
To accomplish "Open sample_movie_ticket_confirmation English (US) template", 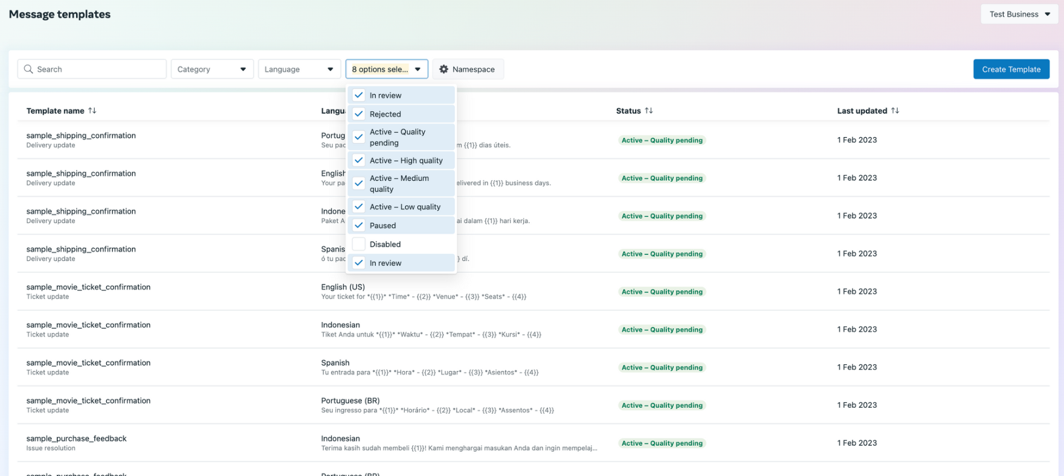I will [88, 287].
